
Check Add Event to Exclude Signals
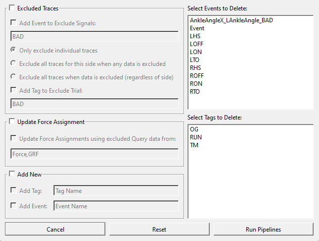point(13,23)
